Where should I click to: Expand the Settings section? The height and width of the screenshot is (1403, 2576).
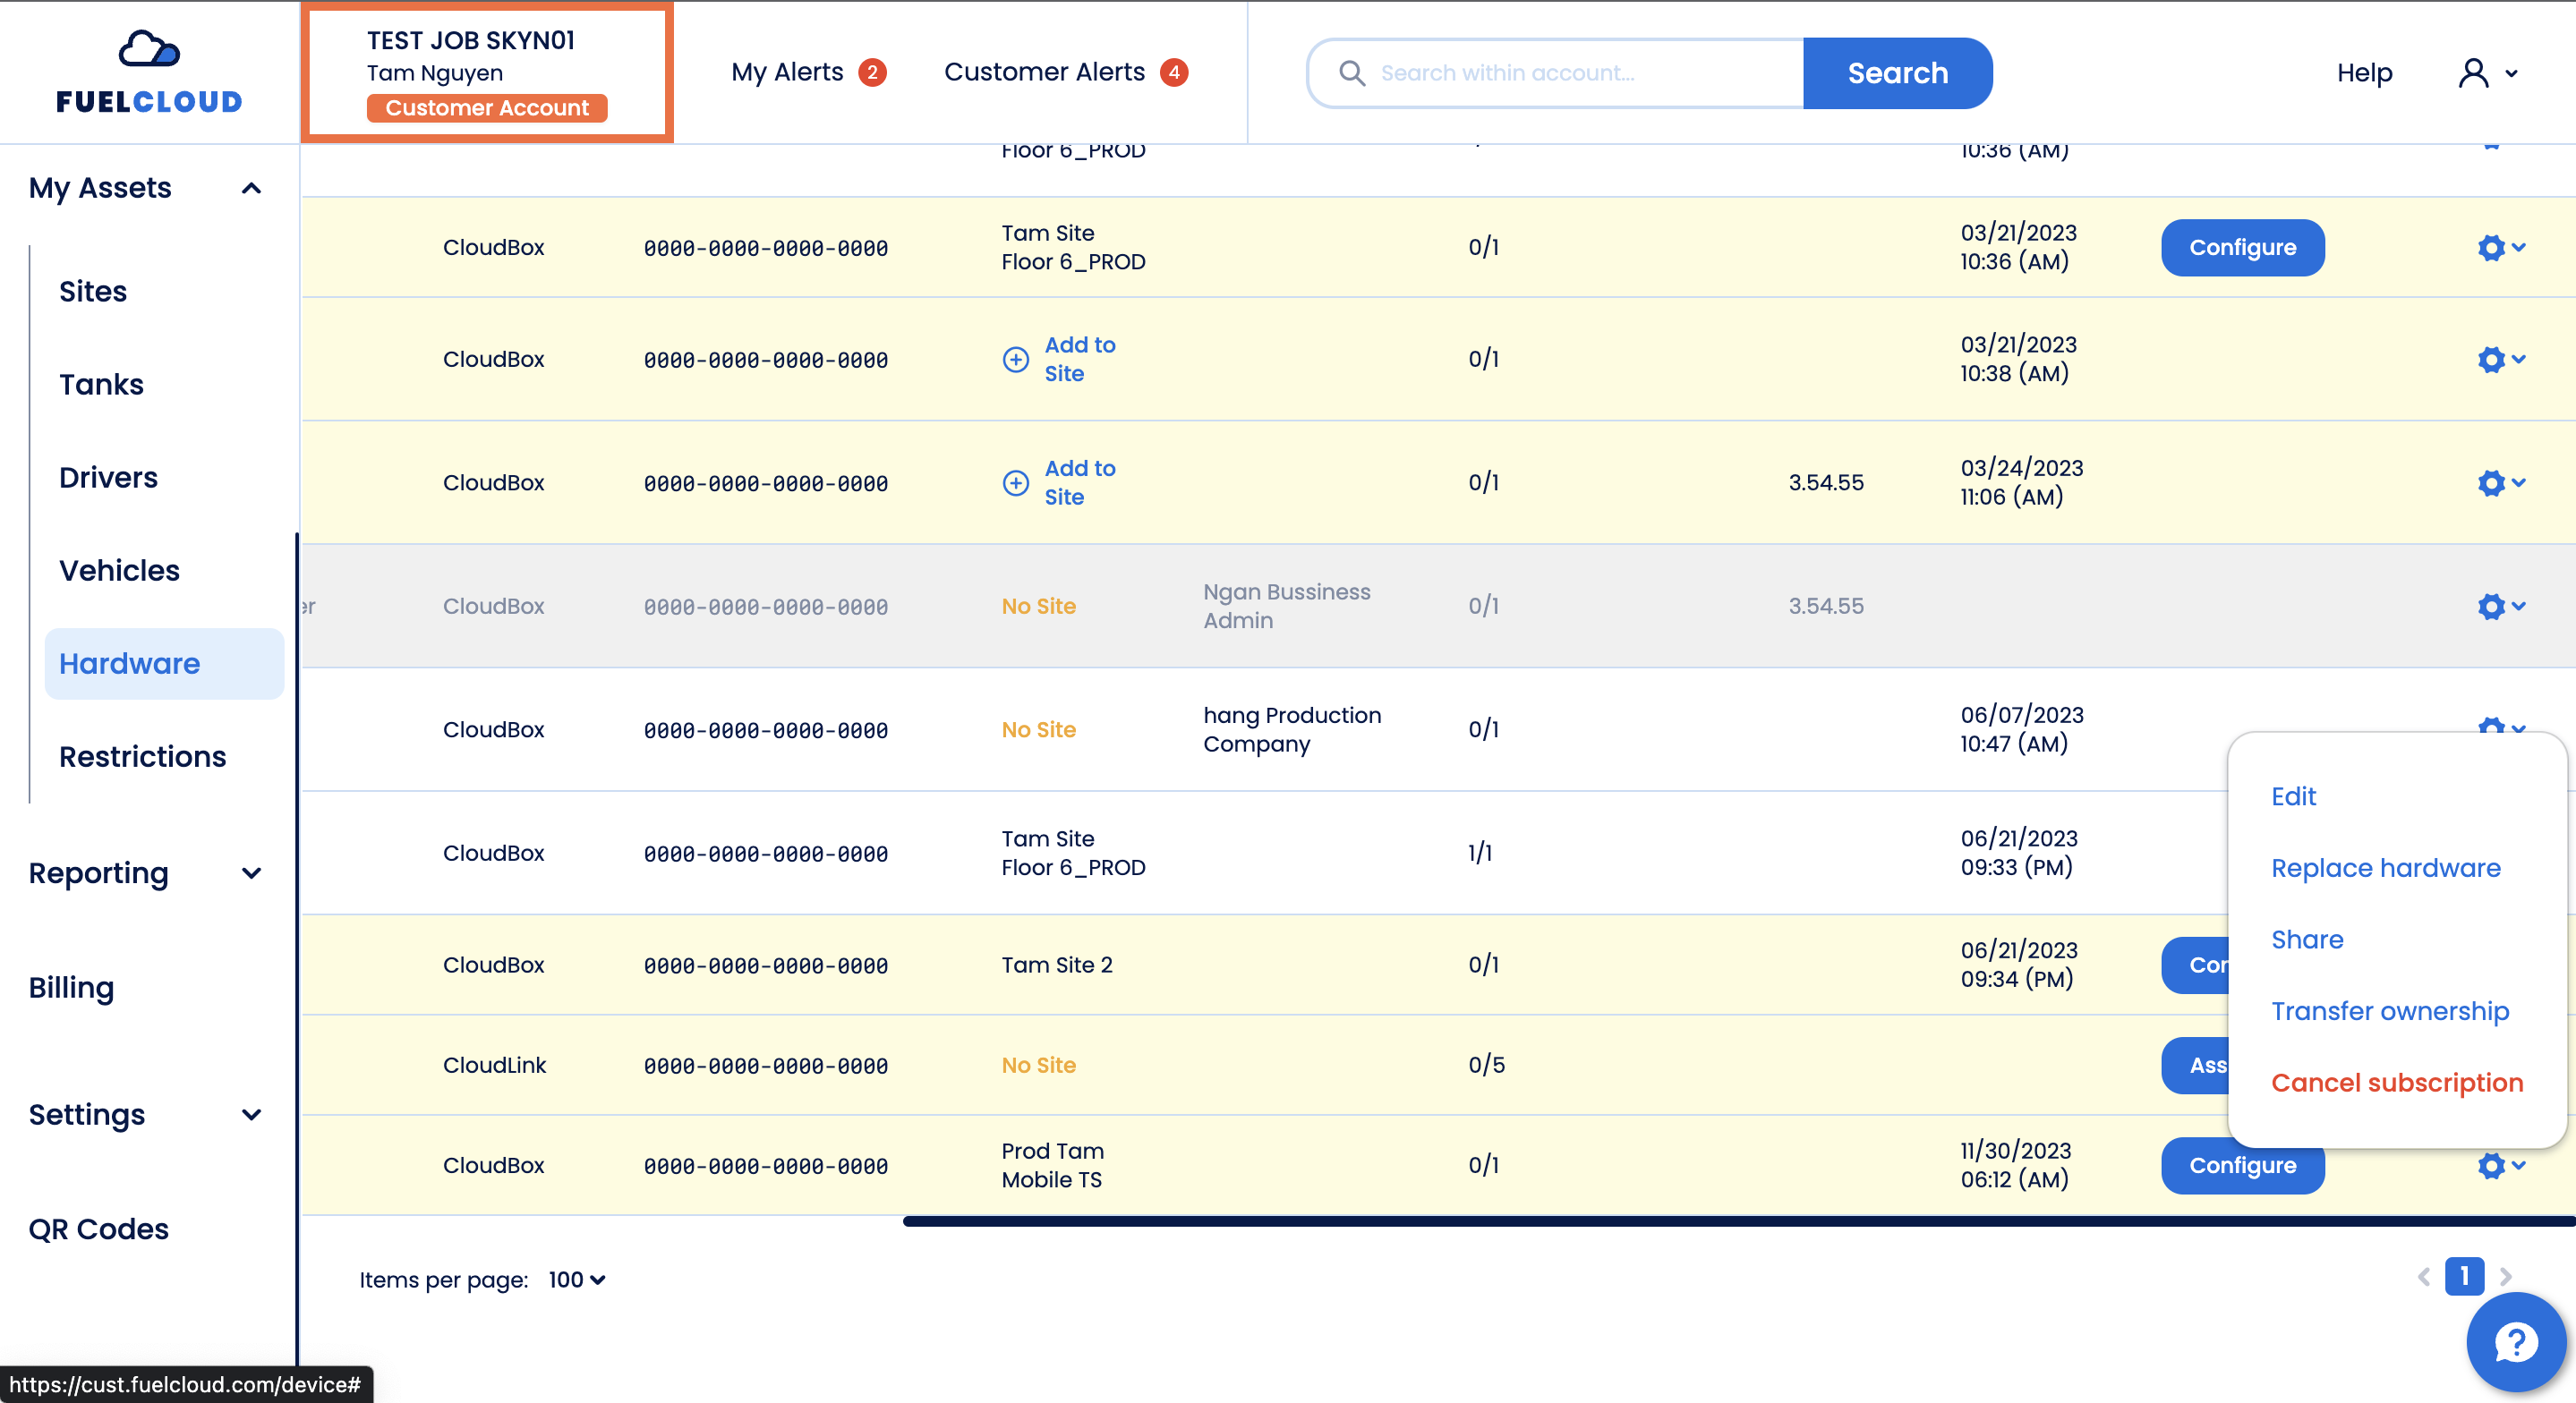(x=251, y=1114)
